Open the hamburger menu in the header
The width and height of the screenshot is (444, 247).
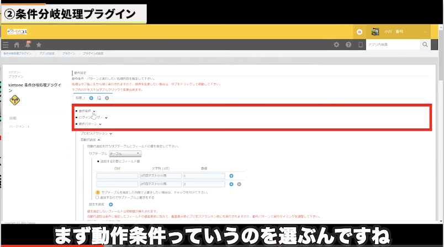click(6, 45)
